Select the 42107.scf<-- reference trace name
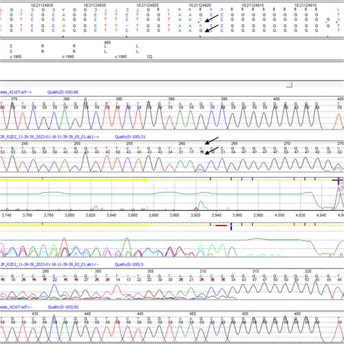The width and height of the screenshot is (344, 344). pyautogui.click(x=16, y=307)
